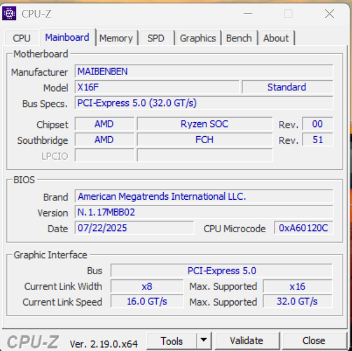
Task: Click the BIOS Brand American Megatrends field
Action: (x=203, y=196)
